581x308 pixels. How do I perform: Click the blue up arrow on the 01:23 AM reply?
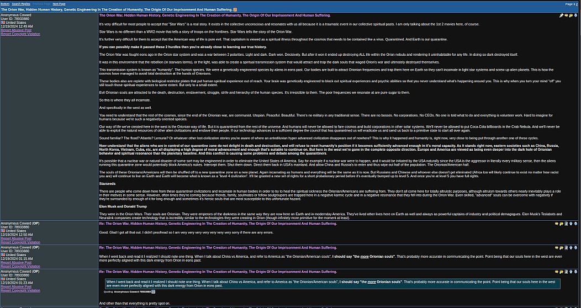pyautogui.click(x=571, y=272)
